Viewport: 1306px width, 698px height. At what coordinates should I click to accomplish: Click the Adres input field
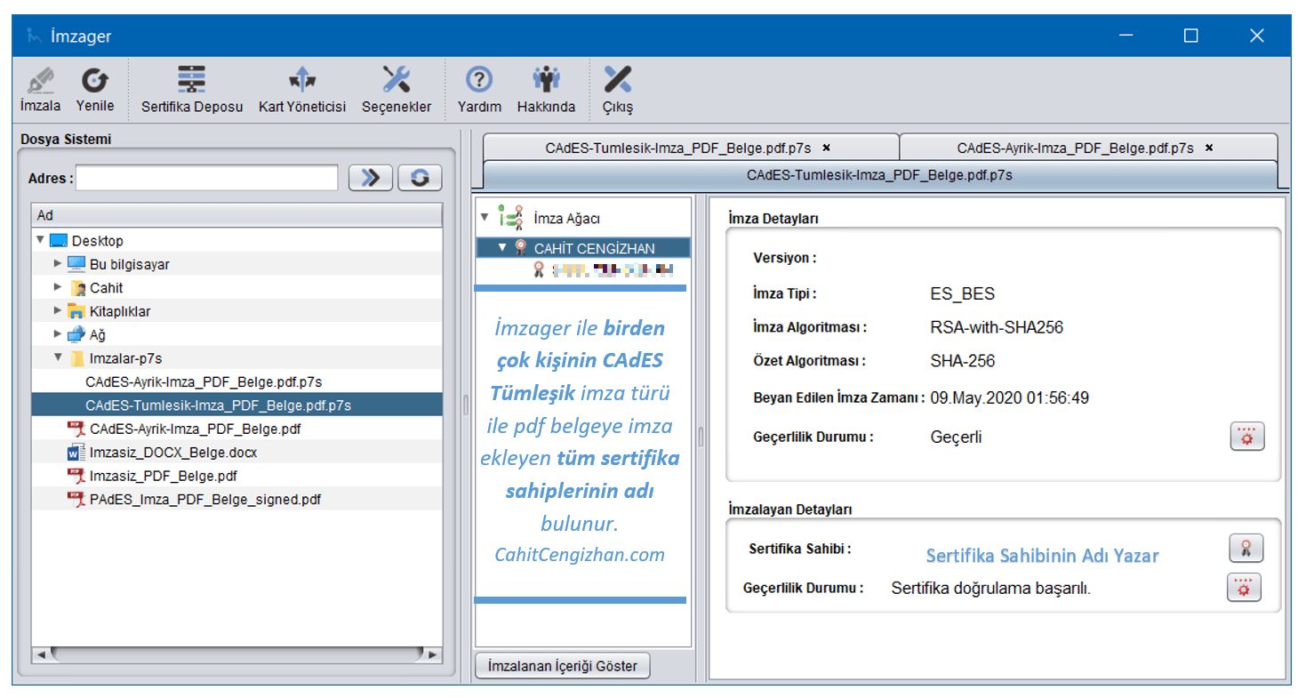point(206,178)
